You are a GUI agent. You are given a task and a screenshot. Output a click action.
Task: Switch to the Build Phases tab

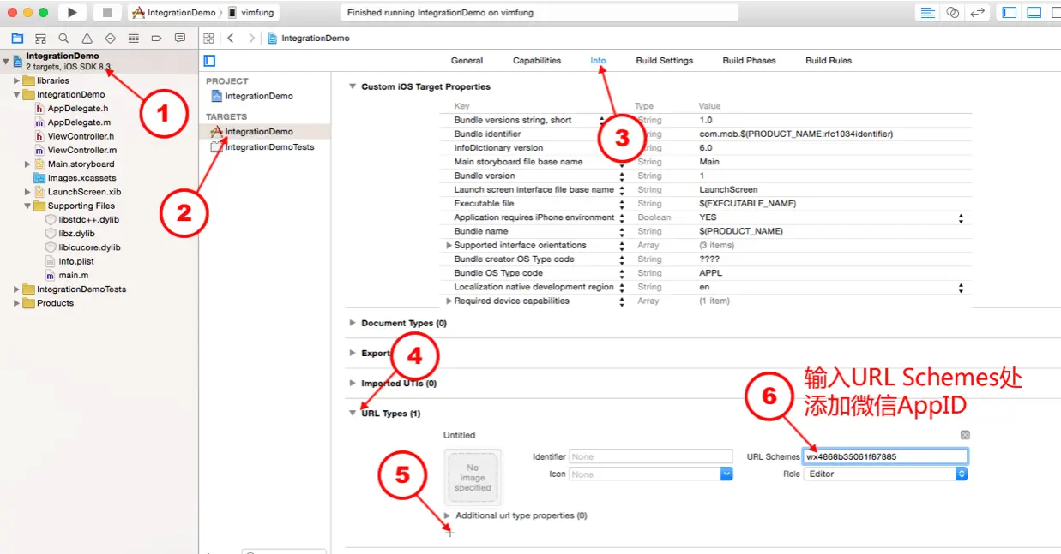pos(750,61)
